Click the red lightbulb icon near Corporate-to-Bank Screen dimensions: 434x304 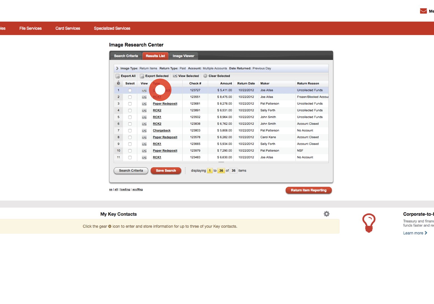click(369, 223)
